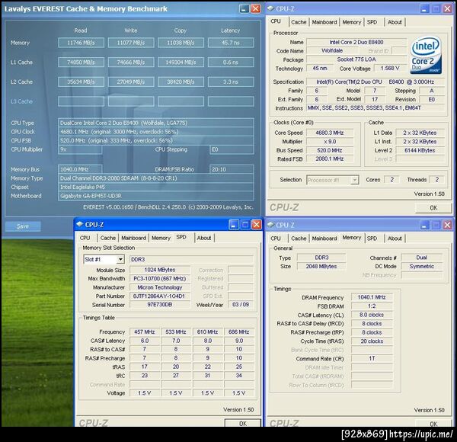The width and height of the screenshot is (457, 442).
Task: Click the Intel Core 2 Duo logo
Action: tap(427, 56)
